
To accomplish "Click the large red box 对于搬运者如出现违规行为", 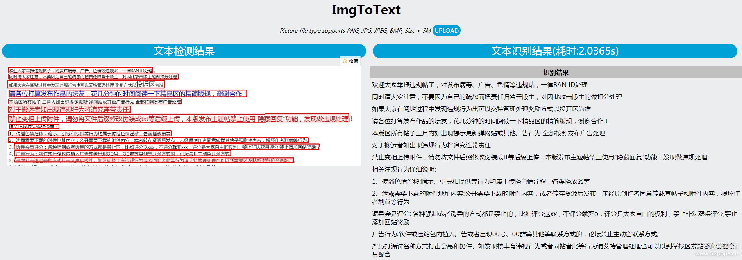I will click(x=69, y=110).
